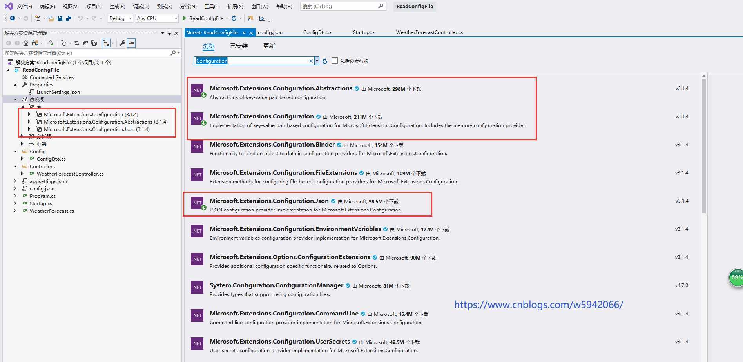Open the 工具(T) menu
743x362 pixels.
(212, 6)
